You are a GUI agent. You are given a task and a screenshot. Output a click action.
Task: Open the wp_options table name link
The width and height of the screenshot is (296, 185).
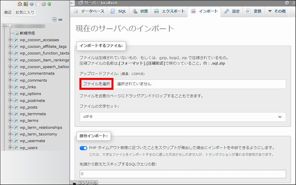31,94
